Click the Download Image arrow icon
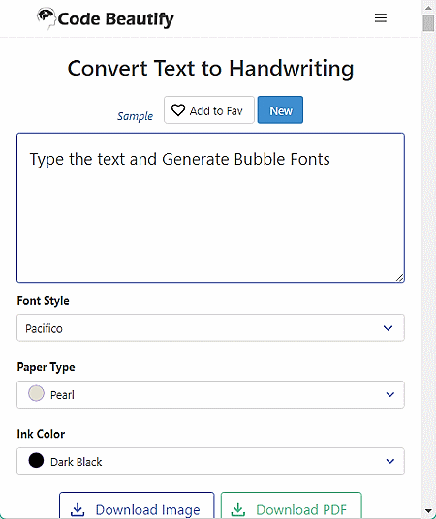 [78, 509]
